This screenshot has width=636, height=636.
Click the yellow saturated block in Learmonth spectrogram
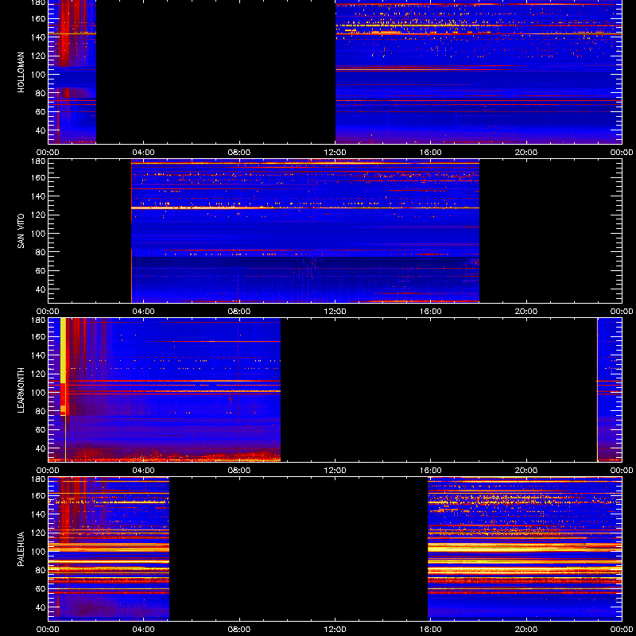tap(63, 351)
